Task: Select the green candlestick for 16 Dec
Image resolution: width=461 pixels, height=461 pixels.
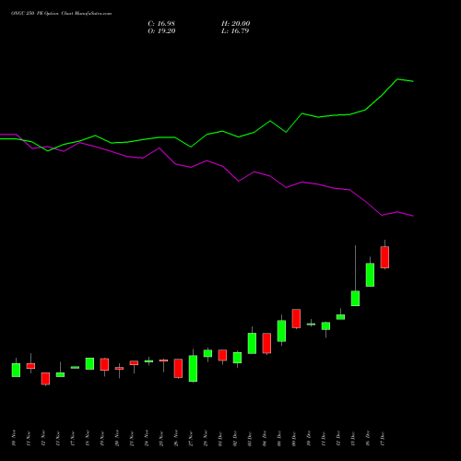Action: [370, 275]
